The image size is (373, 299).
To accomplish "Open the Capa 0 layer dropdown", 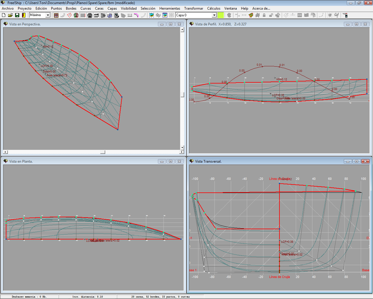I will (x=214, y=15).
